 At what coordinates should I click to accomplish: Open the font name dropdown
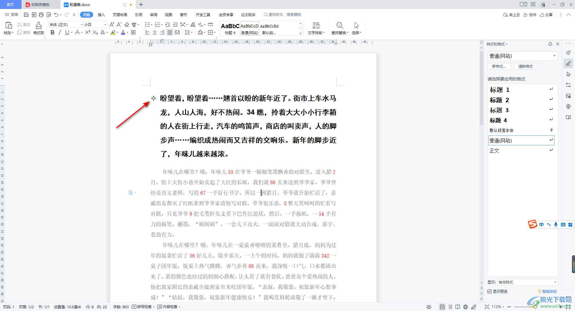click(81, 25)
